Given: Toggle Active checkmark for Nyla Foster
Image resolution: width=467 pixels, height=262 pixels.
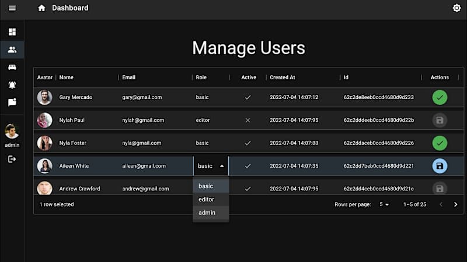Looking at the screenshot, I should click(x=248, y=143).
